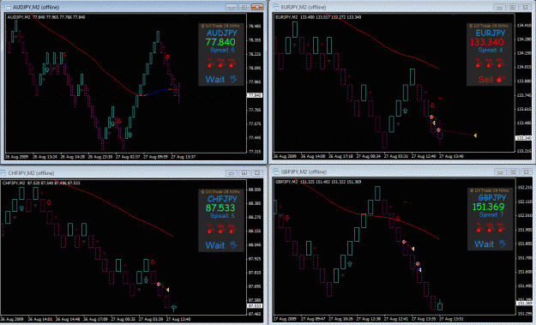Image resolution: width=536 pixels, height=325 pixels.
Task: Maximize the EURJPY chart window
Action: [x=512, y=7]
